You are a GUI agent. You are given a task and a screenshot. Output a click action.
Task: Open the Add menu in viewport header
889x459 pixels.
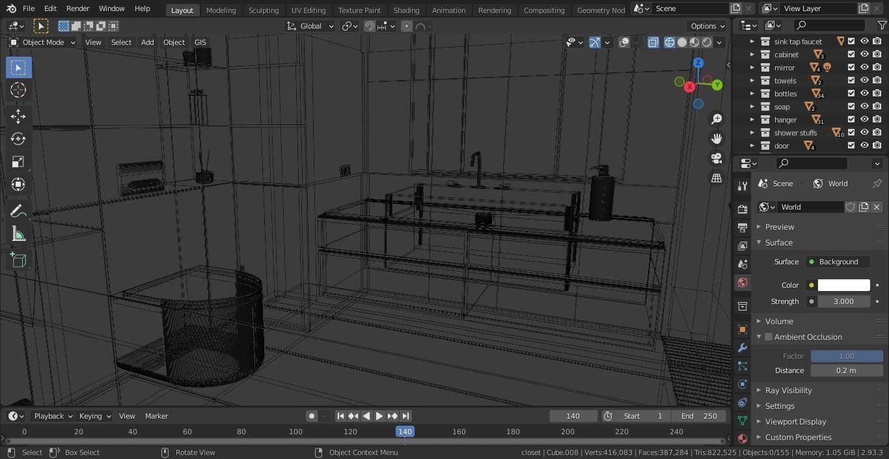[x=147, y=42]
